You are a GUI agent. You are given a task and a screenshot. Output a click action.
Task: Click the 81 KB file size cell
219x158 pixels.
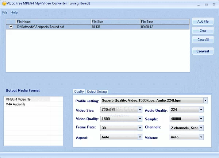(115, 27)
